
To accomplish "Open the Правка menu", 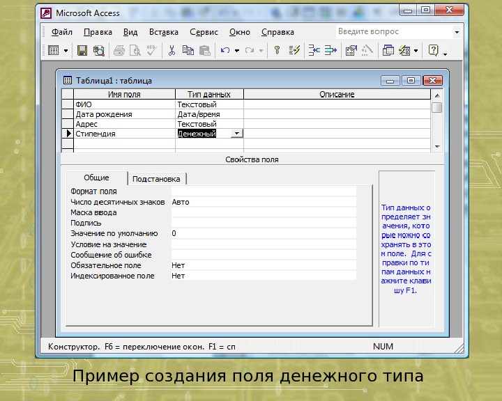I will (98, 32).
